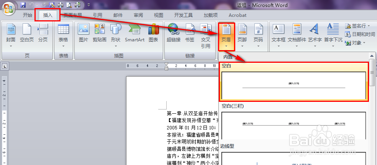Open print preview from quick access toolbar
The width and height of the screenshot is (377, 165).
[69, 5]
